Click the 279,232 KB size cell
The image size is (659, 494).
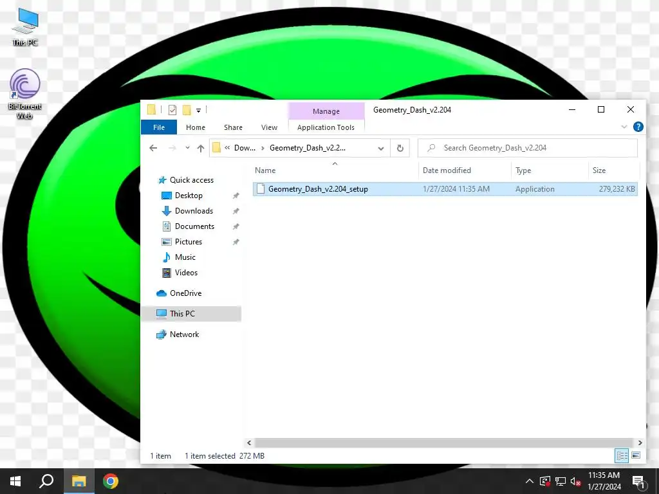click(617, 189)
